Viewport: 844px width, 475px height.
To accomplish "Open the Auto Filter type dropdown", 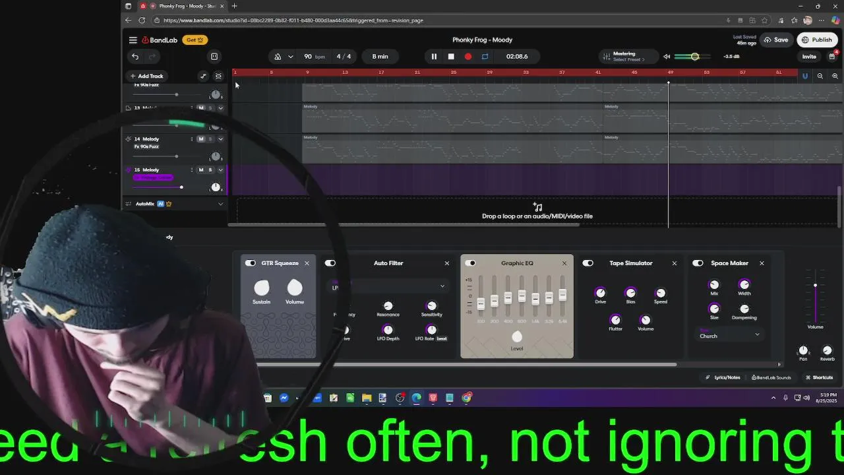I will pos(388,286).
